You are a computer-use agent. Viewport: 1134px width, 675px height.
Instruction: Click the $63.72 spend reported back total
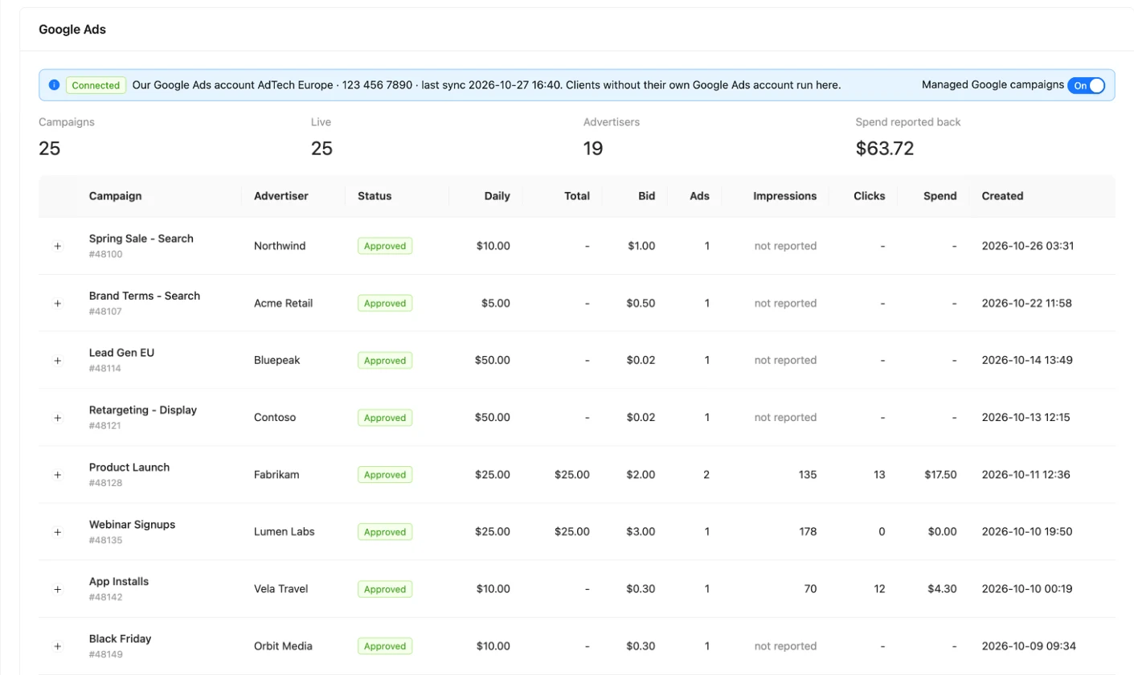[885, 149]
